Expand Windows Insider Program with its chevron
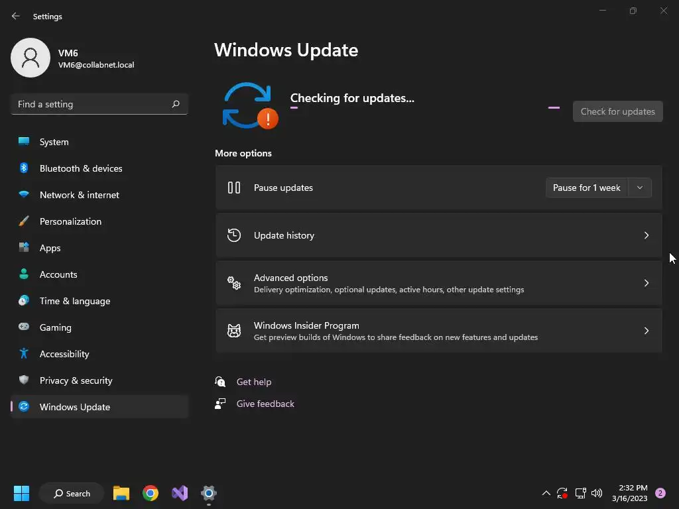The height and width of the screenshot is (509, 679). tap(646, 331)
